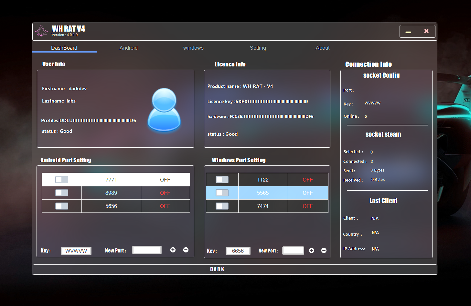
Task: Click the minus icon under Windows Port Setting
Action: click(x=324, y=251)
